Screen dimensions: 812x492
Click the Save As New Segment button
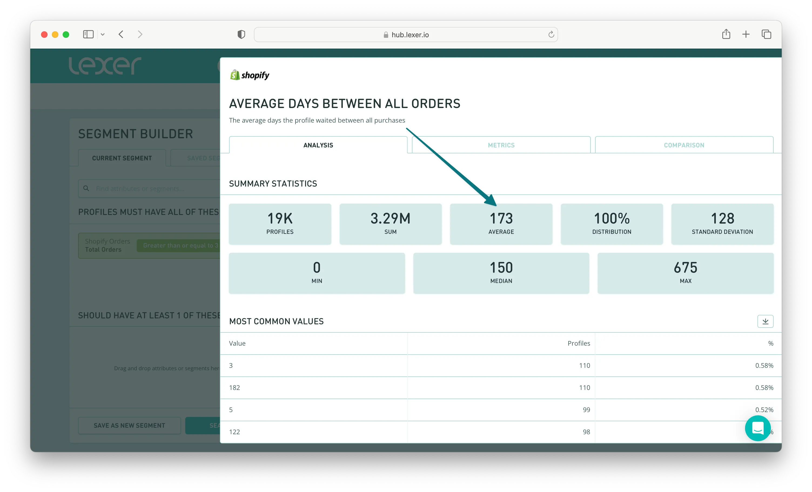129,425
